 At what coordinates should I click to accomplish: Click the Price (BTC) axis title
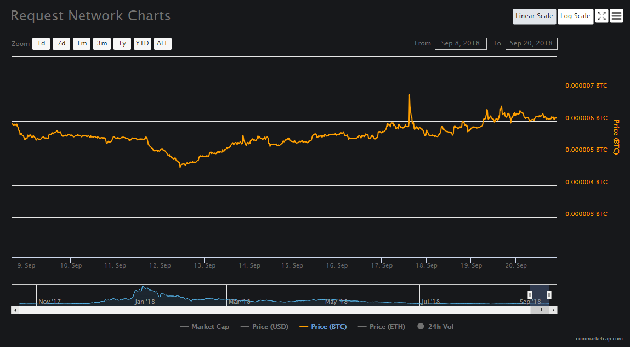click(616, 137)
